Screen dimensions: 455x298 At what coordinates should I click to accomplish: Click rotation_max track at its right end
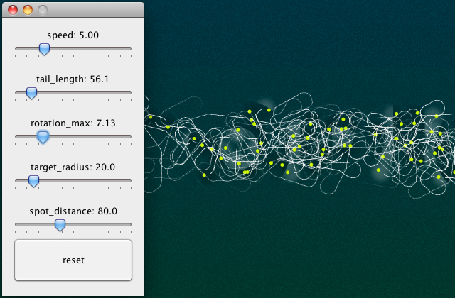(x=130, y=136)
